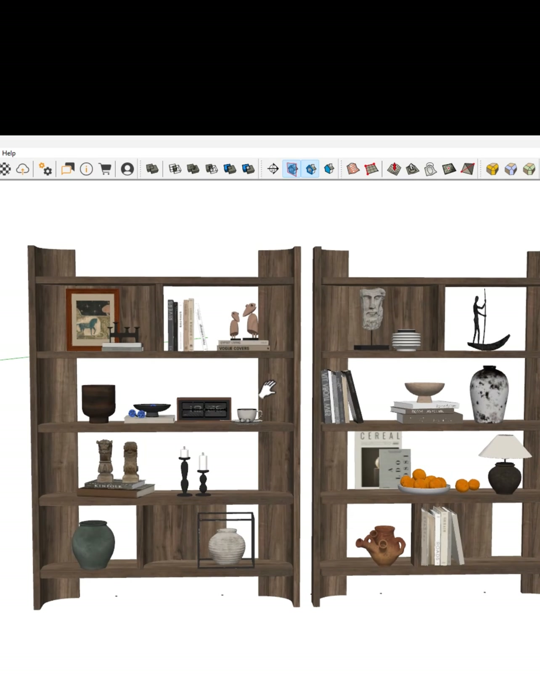540x677 pixels.
Task: Select the bowl of oranges model
Action: pos(424,481)
